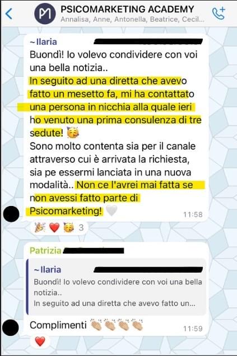Open the PSICOMARKETING ACADEMY group info title
The height and width of the screenshot is (356, 237).
[x=127, y=10]
